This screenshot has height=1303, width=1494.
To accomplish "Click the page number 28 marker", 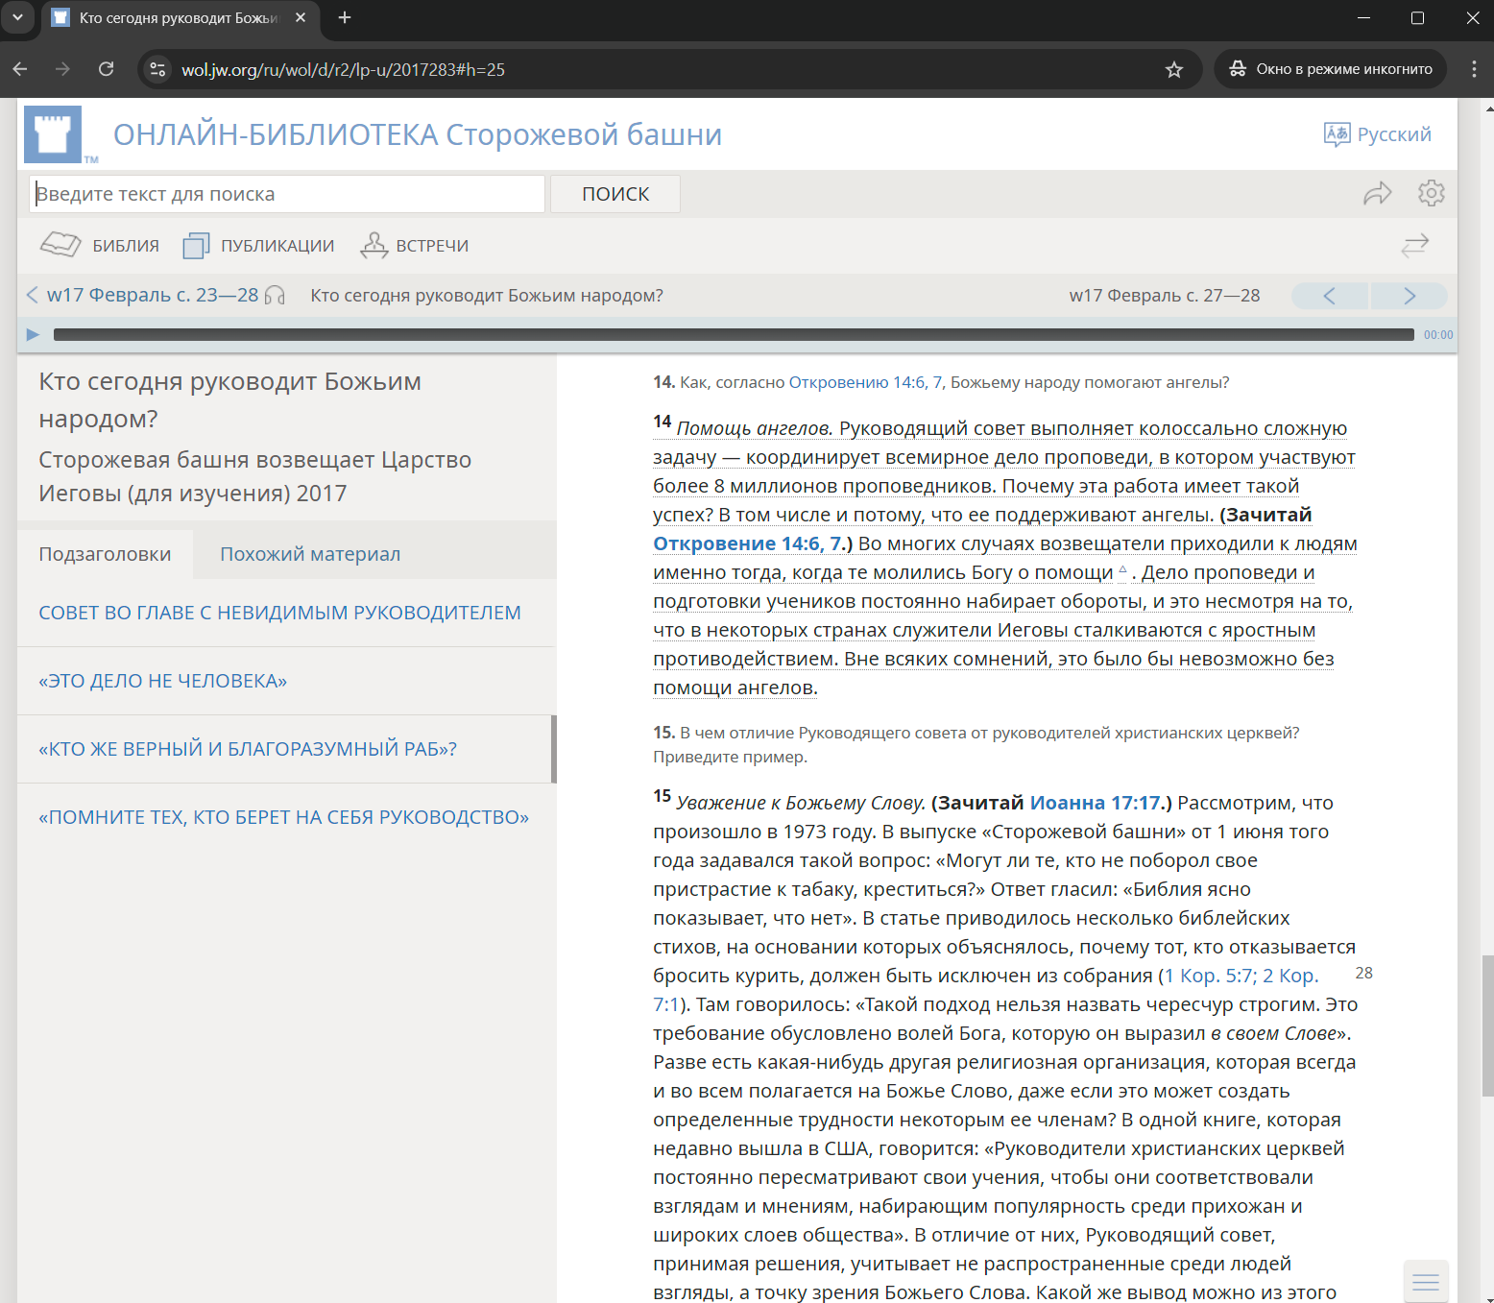I will (x=1363, y=974).
